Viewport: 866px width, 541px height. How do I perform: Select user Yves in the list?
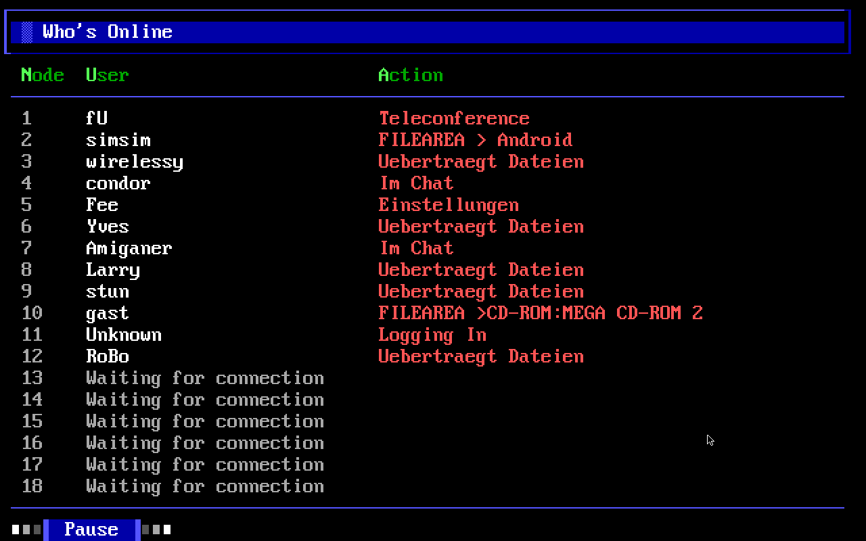point(107,227)
